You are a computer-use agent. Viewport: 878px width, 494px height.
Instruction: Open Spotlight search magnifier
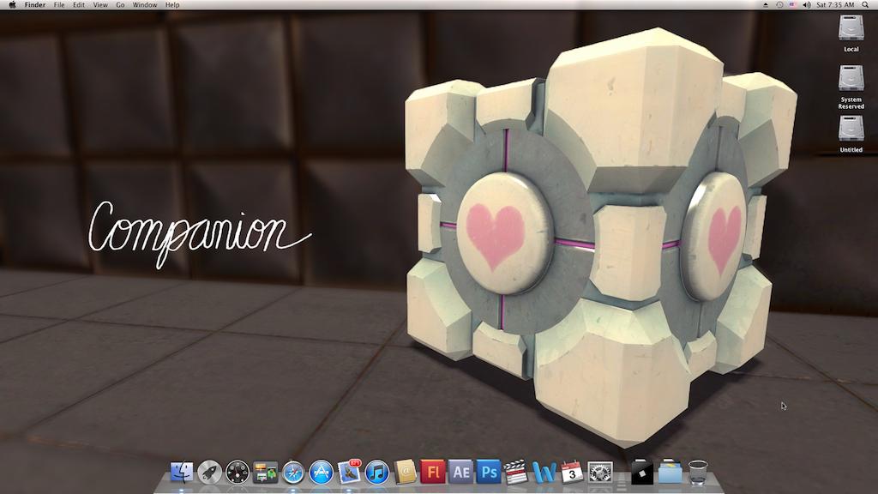click(x=866, y=4)
